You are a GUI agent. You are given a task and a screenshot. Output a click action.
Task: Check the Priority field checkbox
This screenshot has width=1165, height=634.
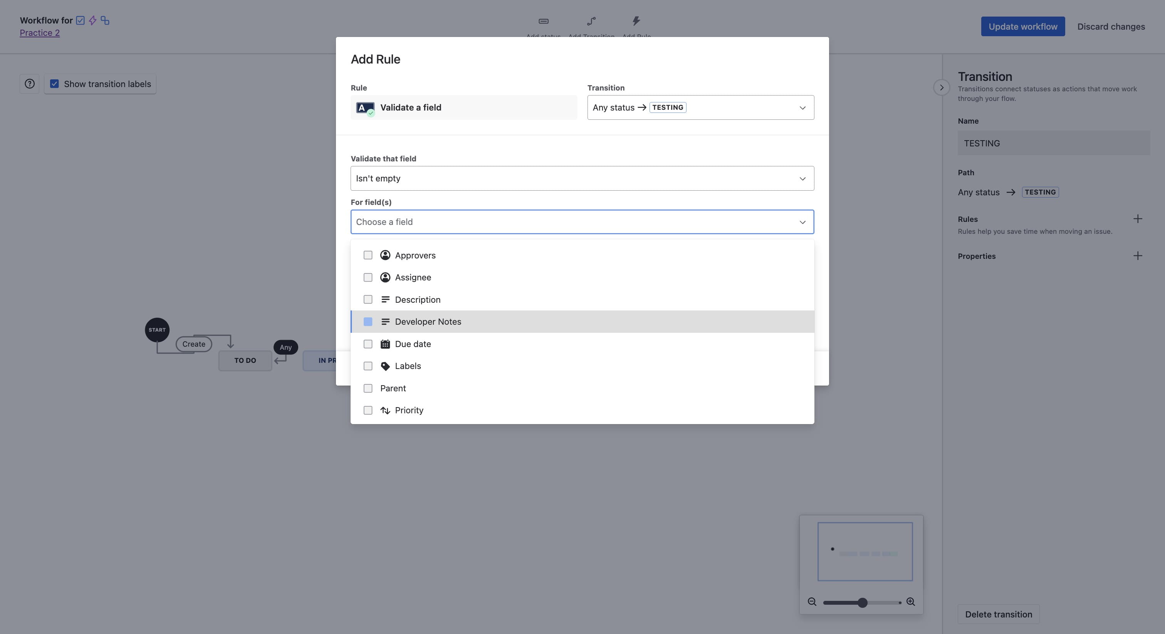pyautogui.click(x=368, y=410)
